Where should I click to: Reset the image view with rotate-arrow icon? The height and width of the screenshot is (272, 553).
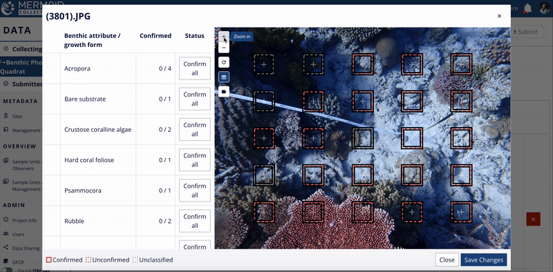pyautogui.click(x=223, y=62)
